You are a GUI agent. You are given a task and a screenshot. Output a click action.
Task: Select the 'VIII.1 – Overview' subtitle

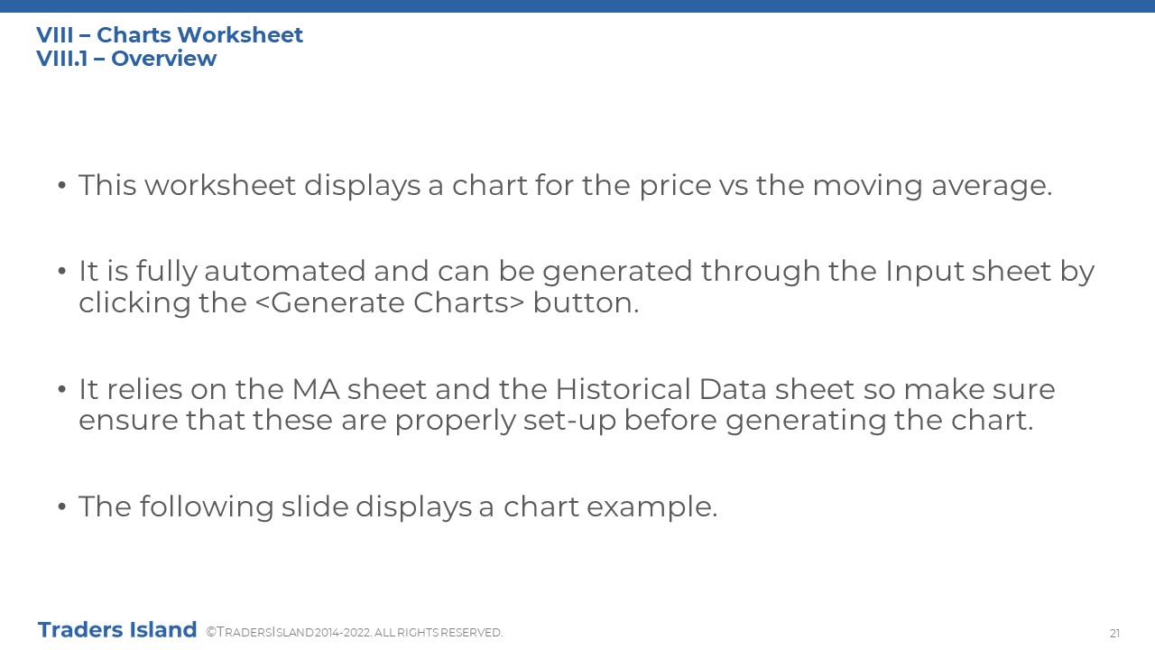(126, 59)
